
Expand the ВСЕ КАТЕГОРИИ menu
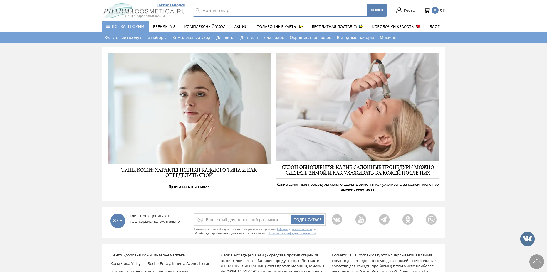point(125,26)
